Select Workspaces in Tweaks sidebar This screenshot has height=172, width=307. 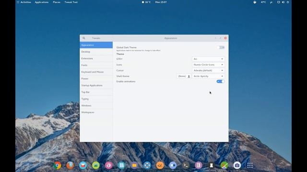click(x=96, y=112)
